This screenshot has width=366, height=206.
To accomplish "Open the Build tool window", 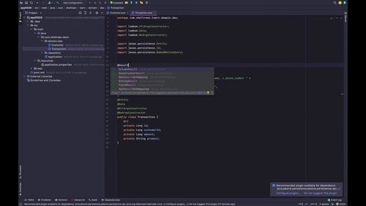I will pos(93,200).
